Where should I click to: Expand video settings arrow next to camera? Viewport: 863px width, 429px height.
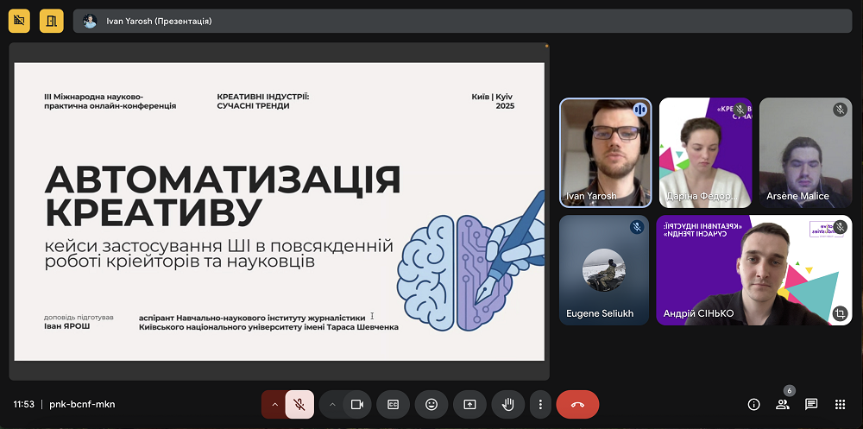point(332,404)
